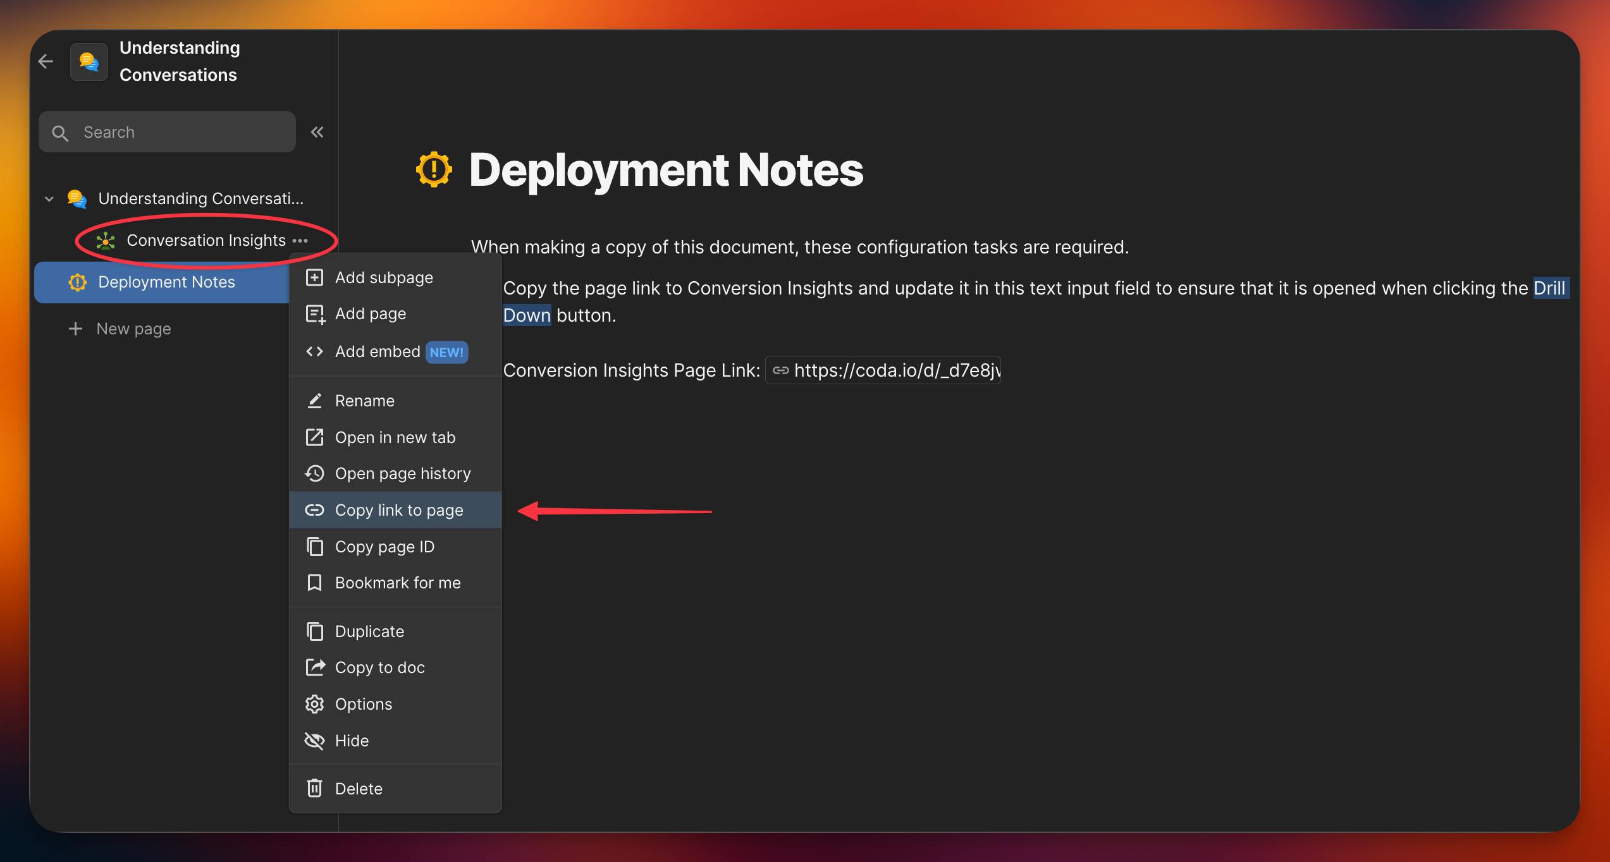Click the Understanding Conversati... chat icon in tree
1610x862 pixels.
click(x=77, y=199)
